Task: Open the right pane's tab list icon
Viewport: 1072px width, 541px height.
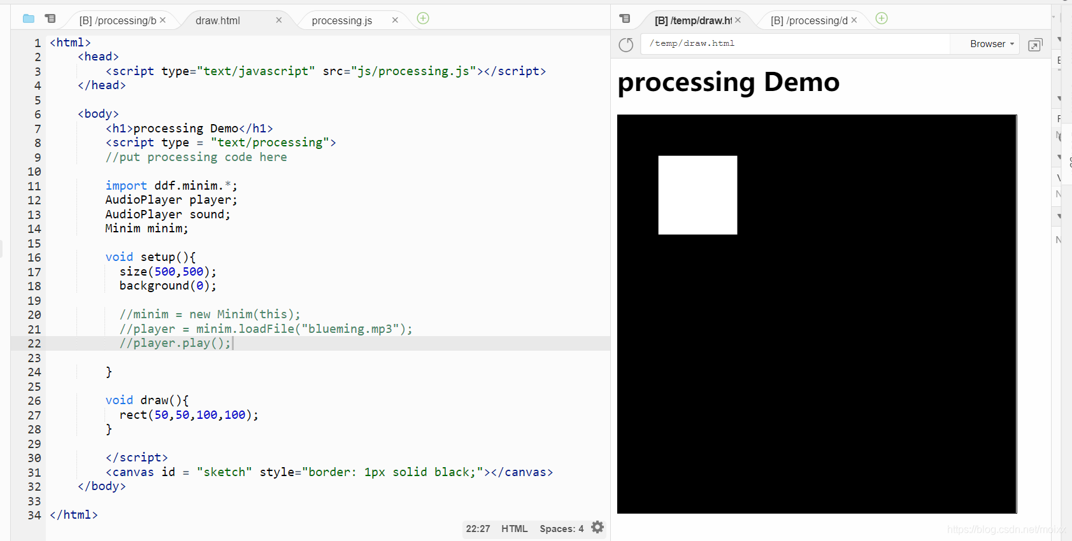Action: (x=625, y=19)
